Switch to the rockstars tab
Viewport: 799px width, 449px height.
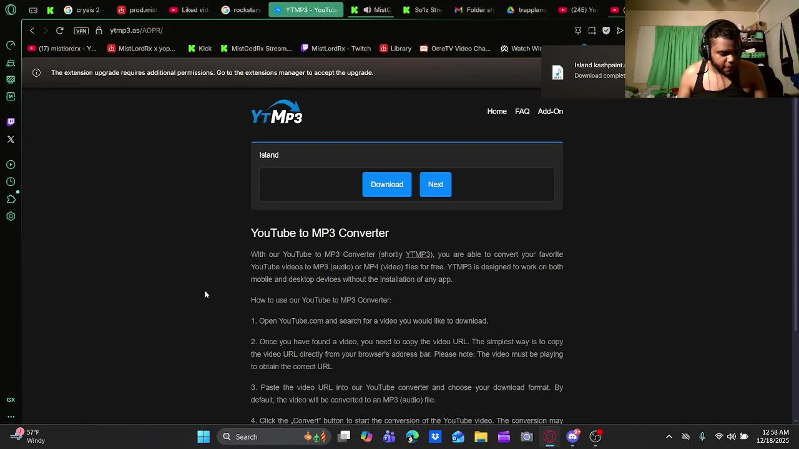tap(242, 10)
